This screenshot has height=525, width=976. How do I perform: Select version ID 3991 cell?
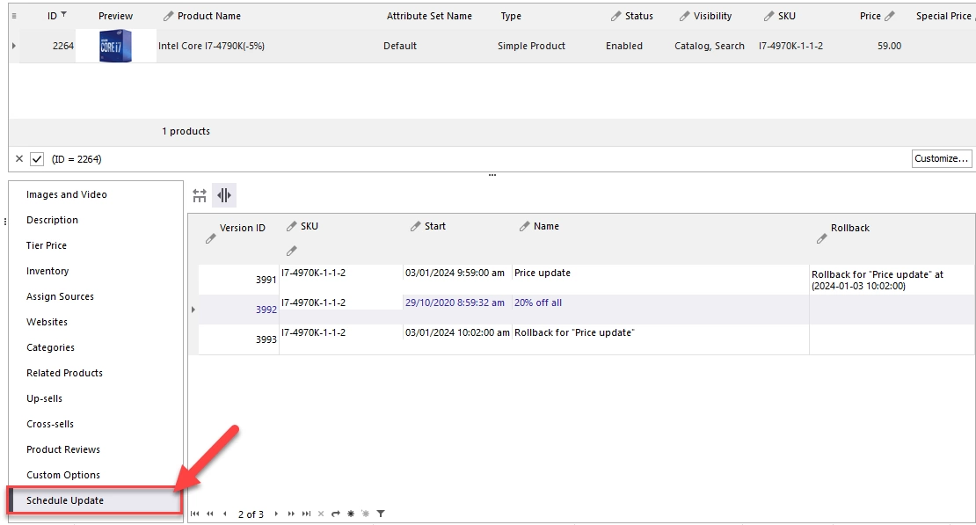239,280
